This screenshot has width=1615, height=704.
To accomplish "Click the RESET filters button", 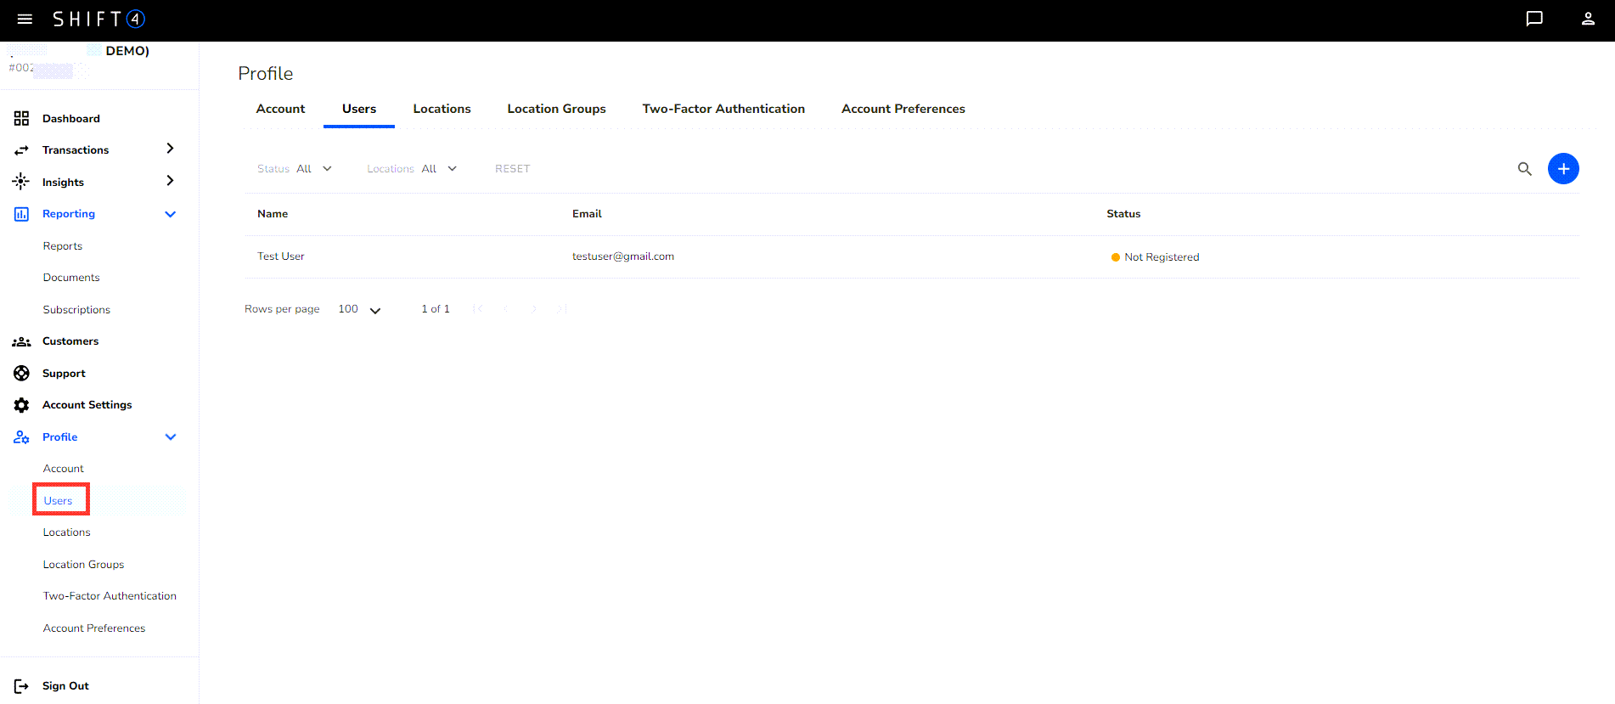I will [512, 169].
